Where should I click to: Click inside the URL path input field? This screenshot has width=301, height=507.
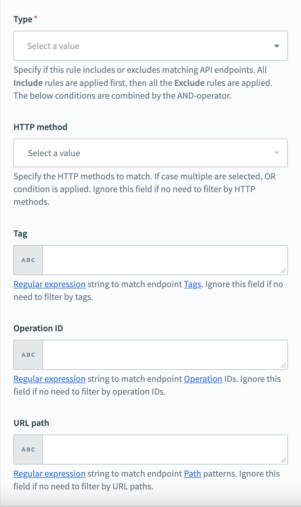coord(164,450)
